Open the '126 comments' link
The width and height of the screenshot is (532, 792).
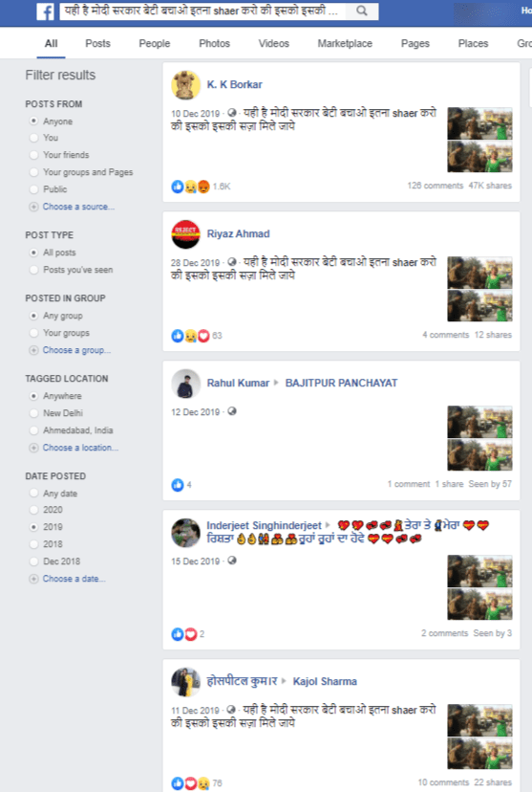[436, 186]
